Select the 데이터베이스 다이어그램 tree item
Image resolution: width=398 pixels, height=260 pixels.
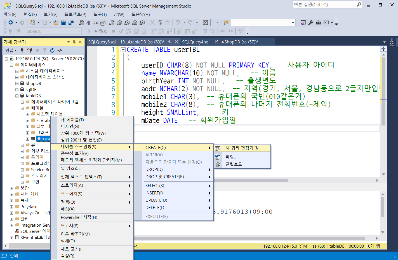tap(55, 102)
